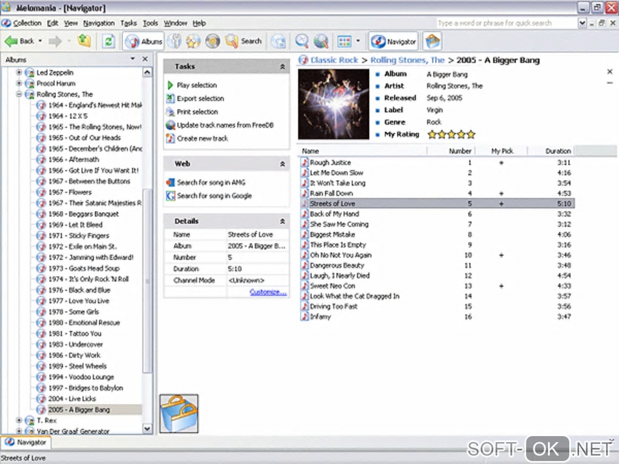This screenshot has width=619, height=464.
Task: Open Back history dropdown arrow
Action: coord(40,41)
